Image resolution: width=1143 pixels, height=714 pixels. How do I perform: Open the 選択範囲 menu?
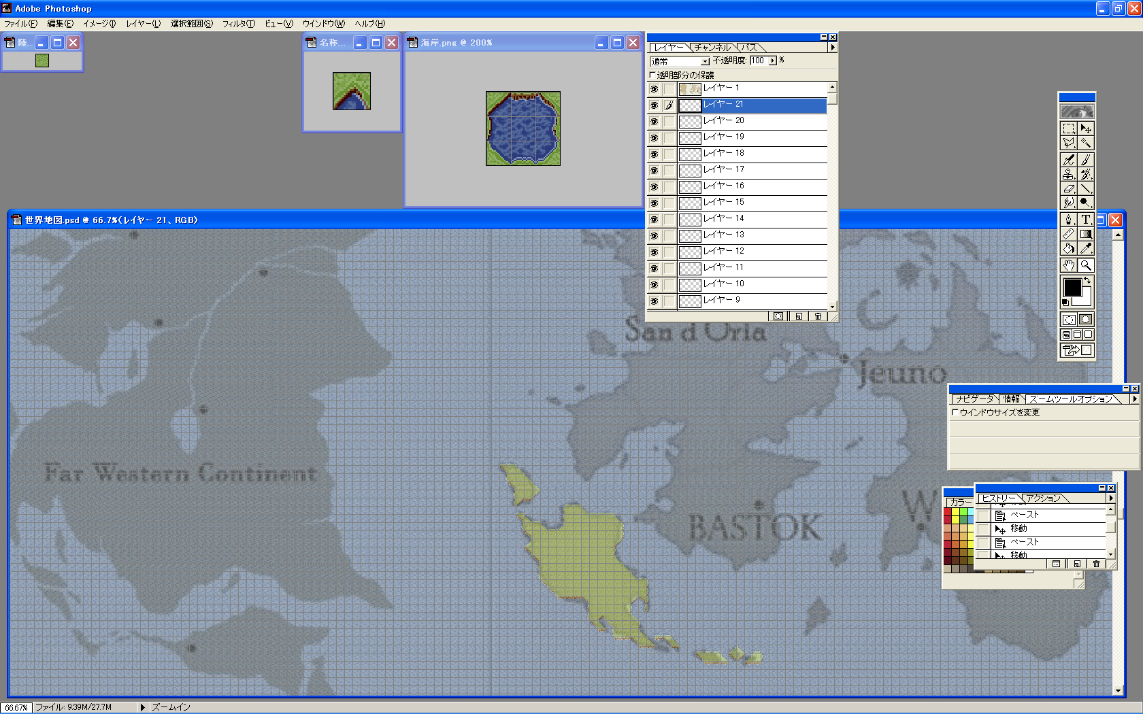point(192,24)
